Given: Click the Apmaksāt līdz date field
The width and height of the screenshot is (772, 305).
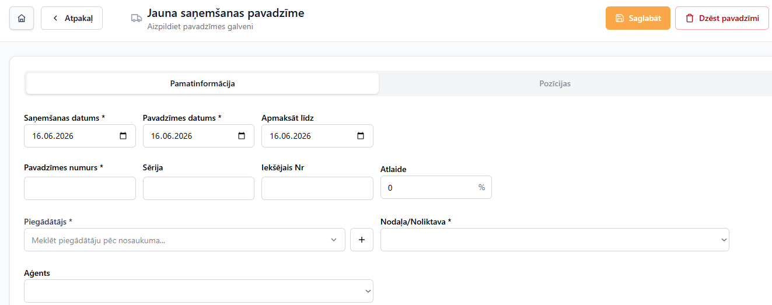Looking at the screenshot, I should tap(317, 136).
